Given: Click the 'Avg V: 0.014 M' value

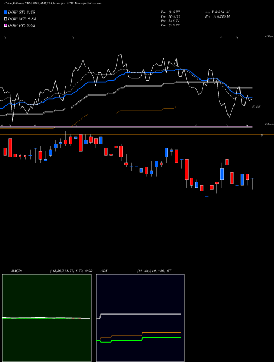Looking at the screenshot, I should [x=217, y=12].
